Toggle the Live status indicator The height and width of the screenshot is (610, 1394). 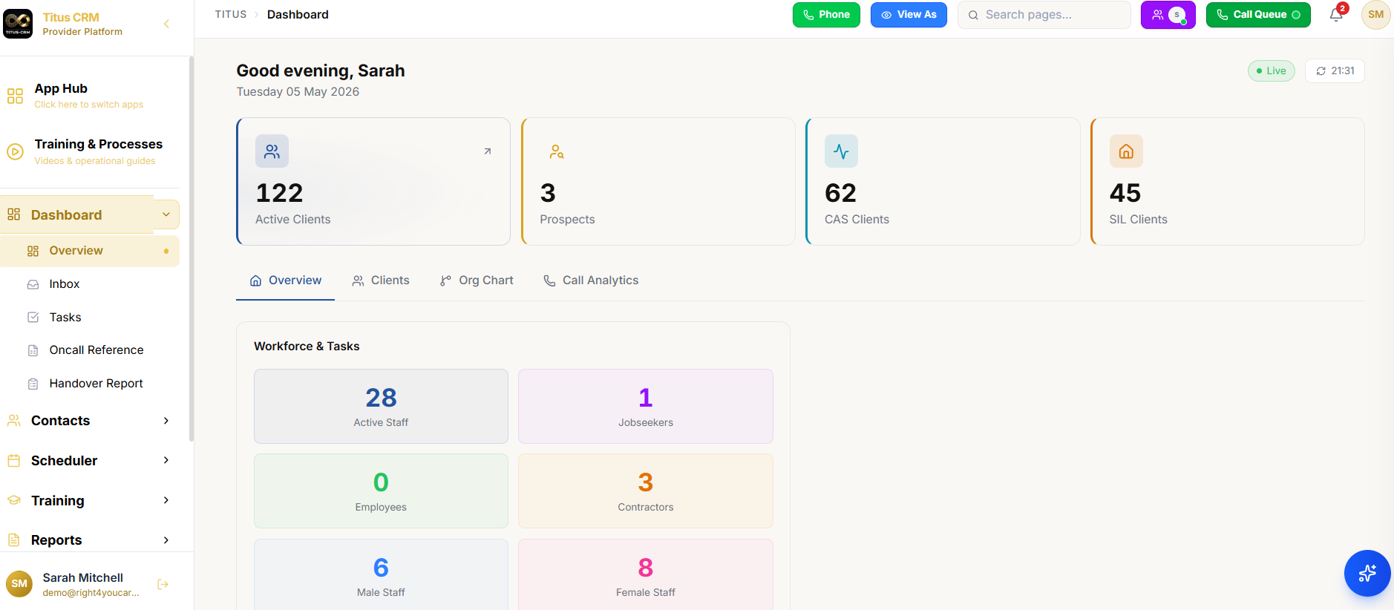(1271, 71)
